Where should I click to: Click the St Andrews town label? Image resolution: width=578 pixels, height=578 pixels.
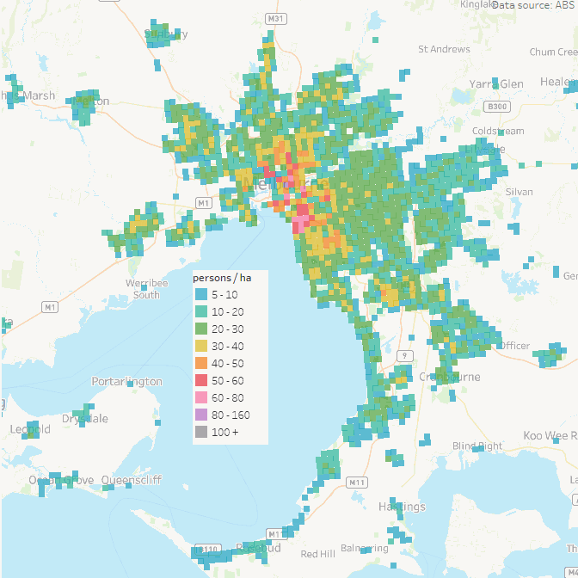pyautogui.click(x=444, y=49)
